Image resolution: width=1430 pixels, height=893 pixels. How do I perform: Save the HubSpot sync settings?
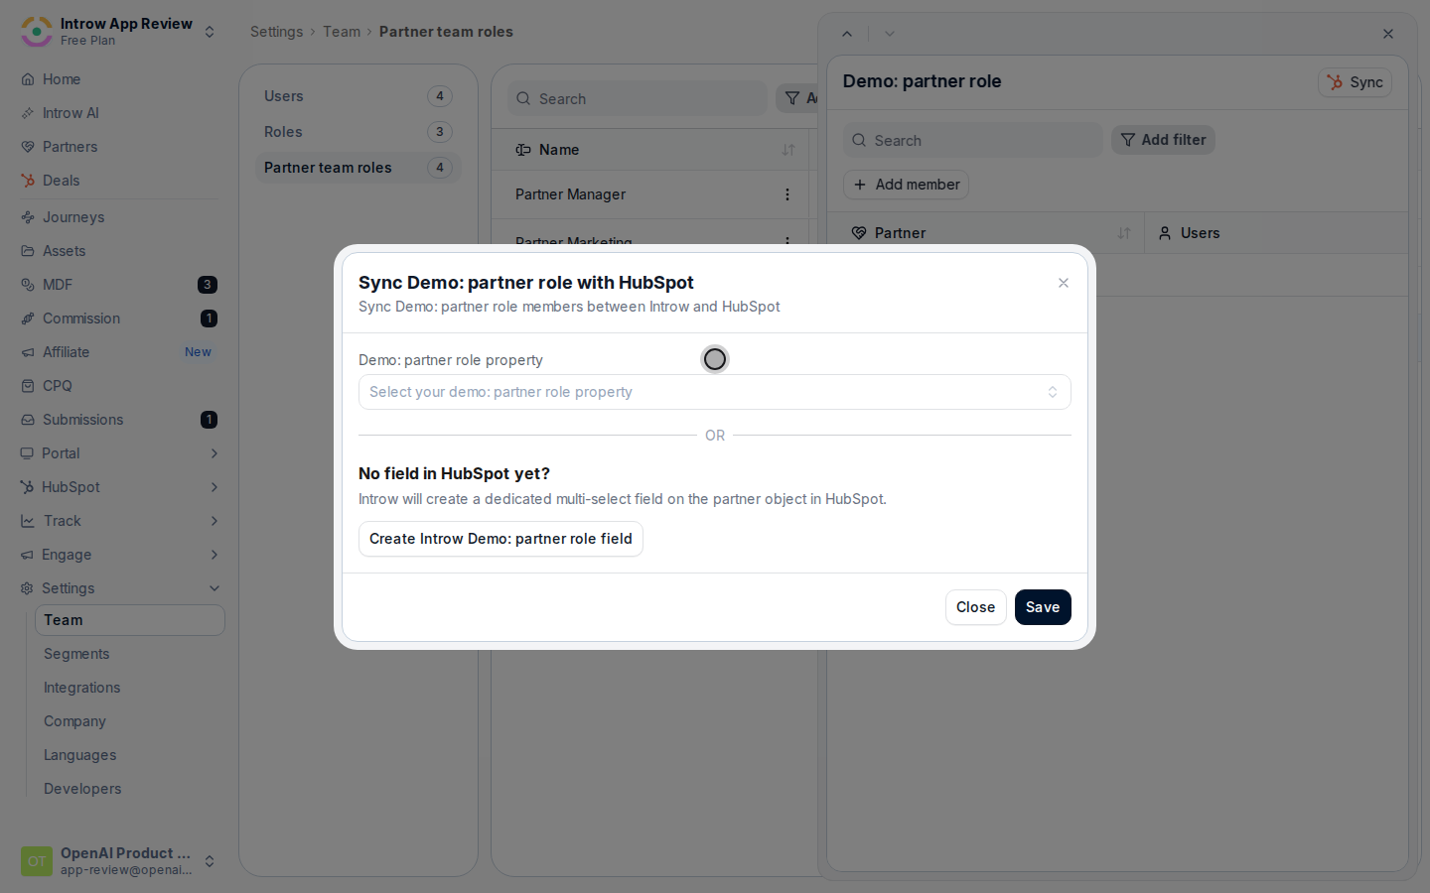pyautogui.click(x=1043, y=607)
